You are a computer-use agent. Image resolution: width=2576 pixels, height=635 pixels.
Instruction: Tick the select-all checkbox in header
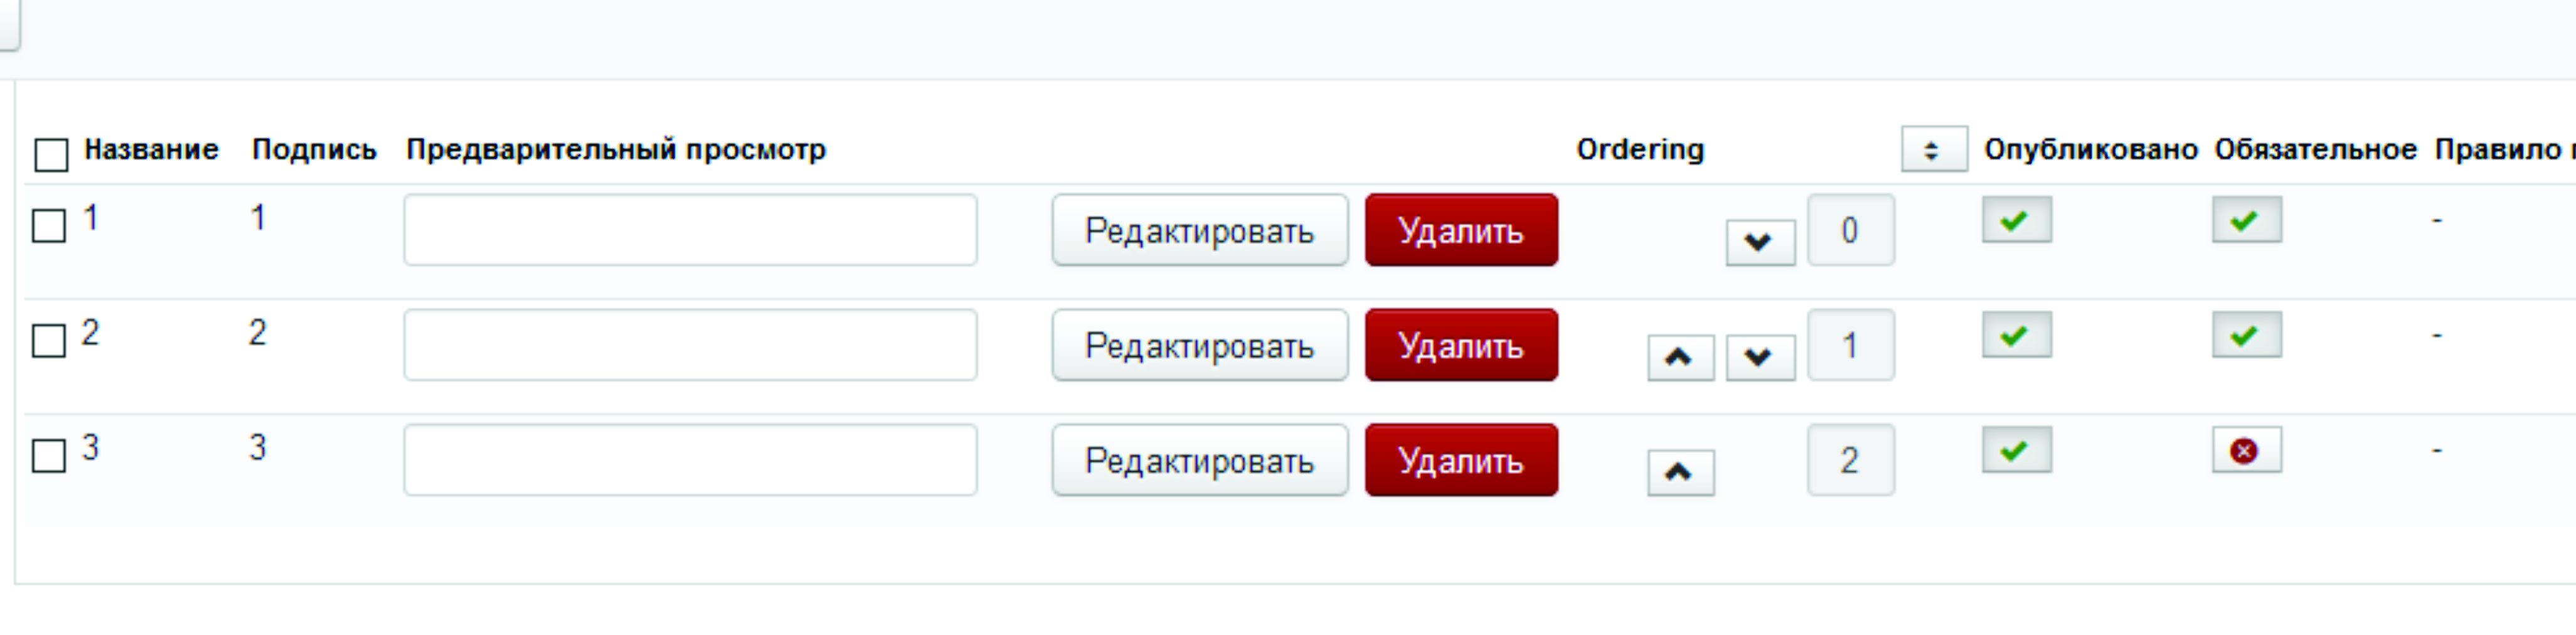[51, 155]
